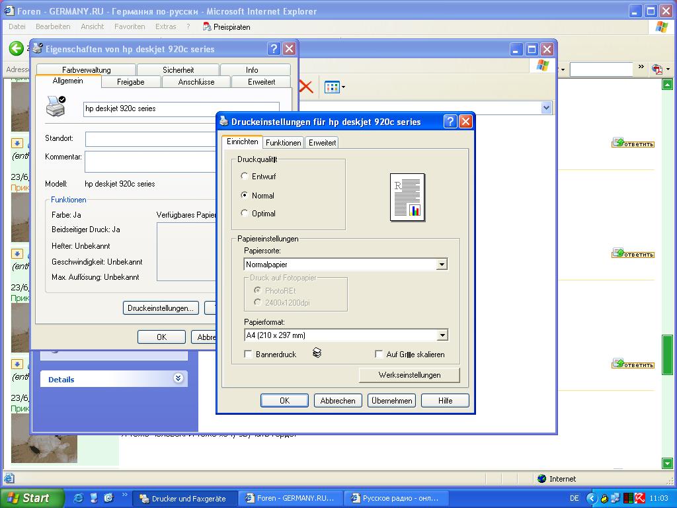Click the Preispiraten icon in the menu bar
This screenshot has width=677, height=508.
[207, 27]
